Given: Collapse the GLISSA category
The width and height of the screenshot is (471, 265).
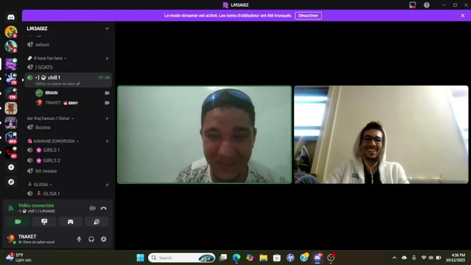Looking at the screenshot, I should (x=41, y=184).
